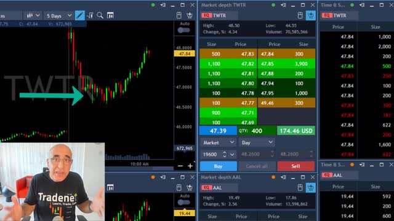Open the indicators tool next to pencil
Viewport: 394px width, 221px height.
pos(90,15)
